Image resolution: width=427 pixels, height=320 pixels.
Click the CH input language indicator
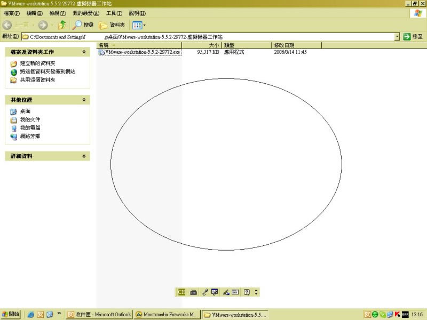click(x=181, y=292)
